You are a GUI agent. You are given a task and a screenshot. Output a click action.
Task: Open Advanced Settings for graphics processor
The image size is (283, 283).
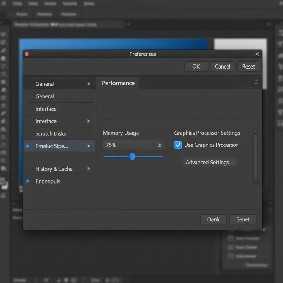pos(209,162)
